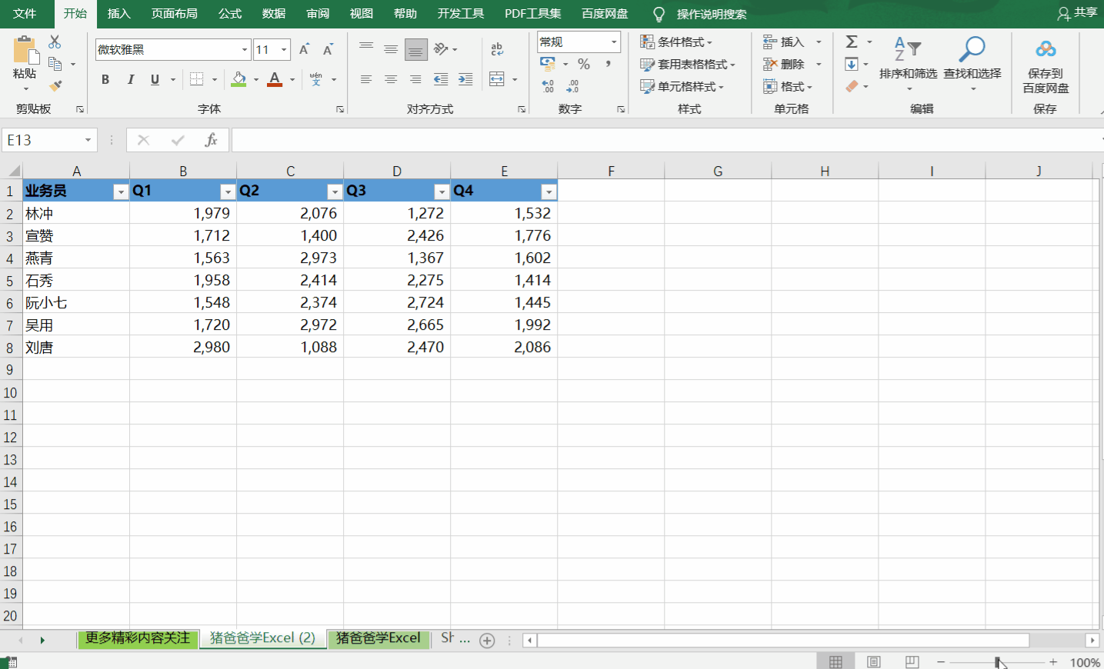This screenshot has width=1104, height=669.
Task: Open Find and Select (查找和选择)
Action: [x=972, y=63]
